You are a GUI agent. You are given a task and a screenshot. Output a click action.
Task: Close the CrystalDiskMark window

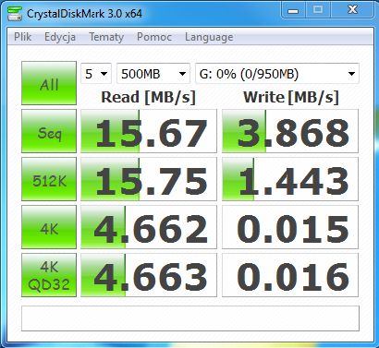tap(352, 10)
